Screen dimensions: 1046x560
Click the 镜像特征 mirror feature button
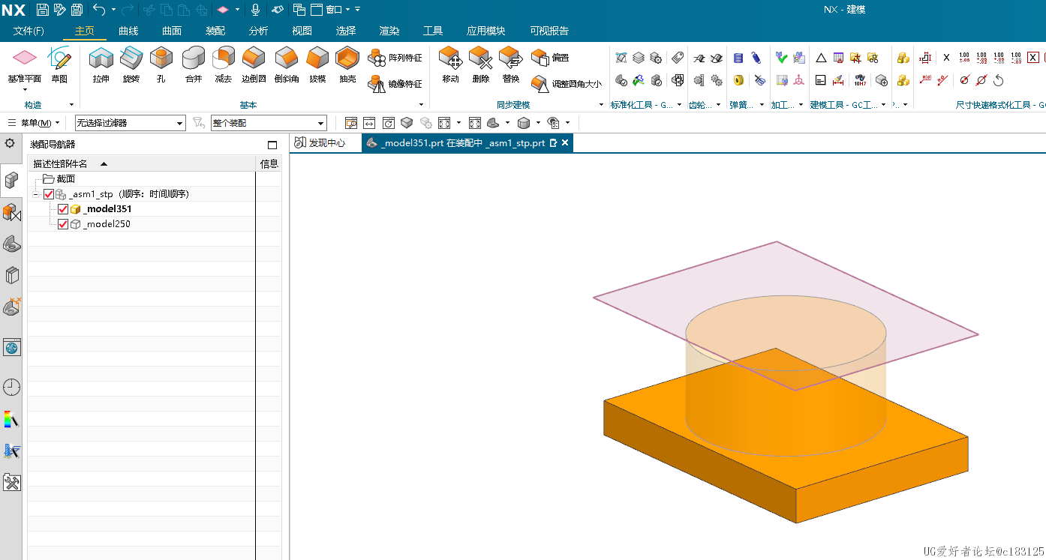395,84
